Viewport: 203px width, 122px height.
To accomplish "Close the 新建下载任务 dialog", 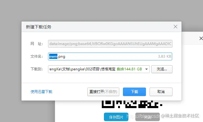I will pos(176,27).
